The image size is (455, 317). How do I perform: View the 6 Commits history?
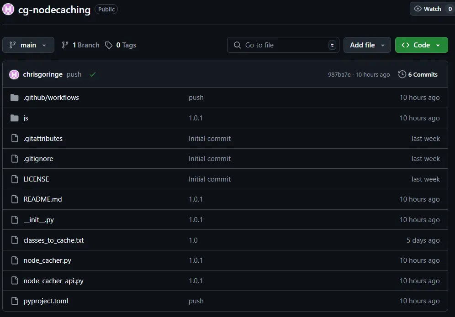pos(423,74)
